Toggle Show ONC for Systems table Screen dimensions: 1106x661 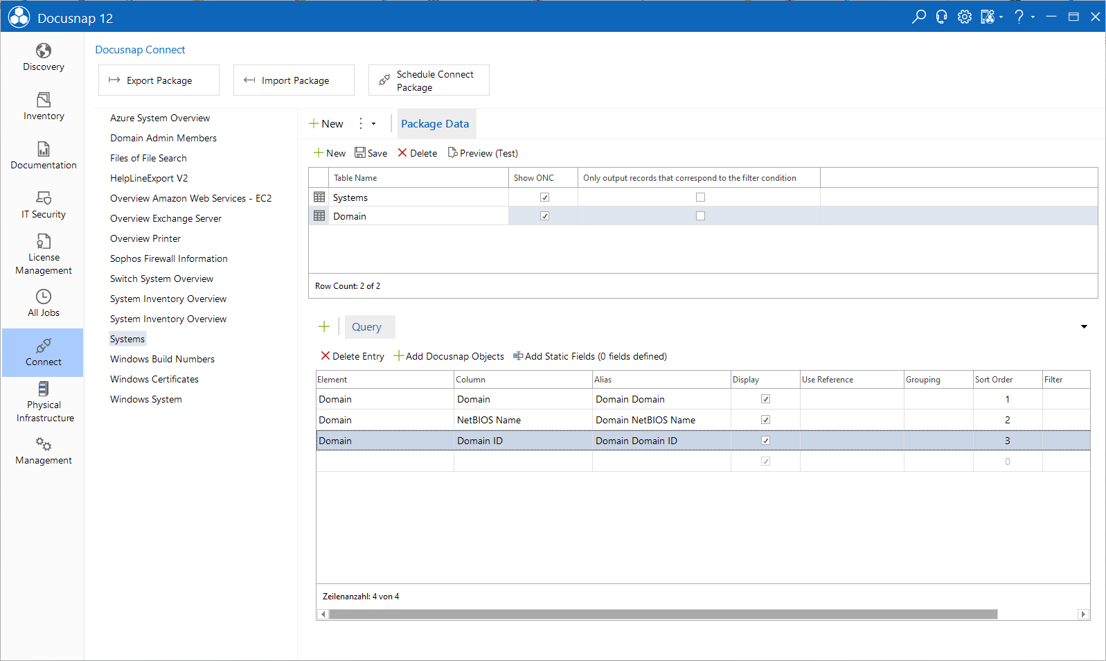544,197
